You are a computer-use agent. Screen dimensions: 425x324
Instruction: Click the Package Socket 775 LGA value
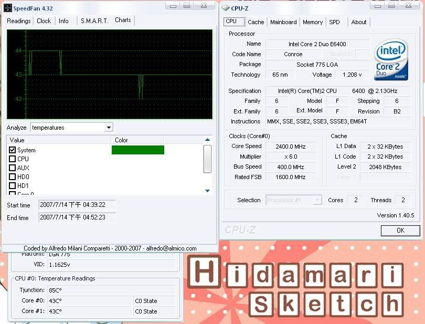(317, 65)
